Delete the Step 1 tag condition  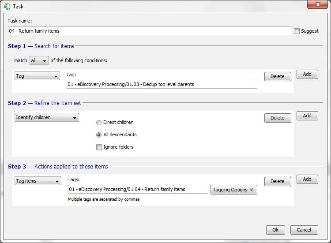point(278,76)
